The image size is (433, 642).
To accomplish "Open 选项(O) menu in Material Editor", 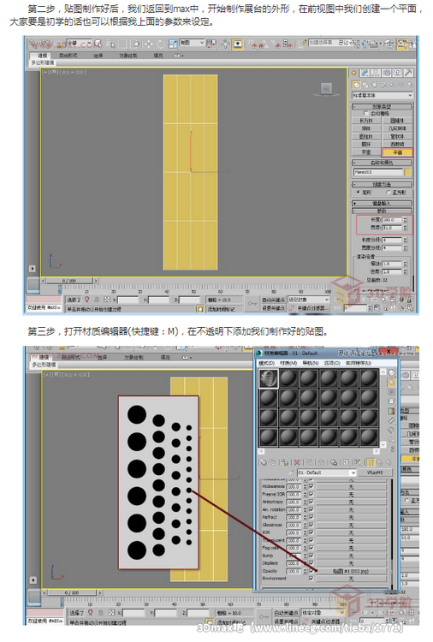I will pyautogui.click(x=332, y=363).
